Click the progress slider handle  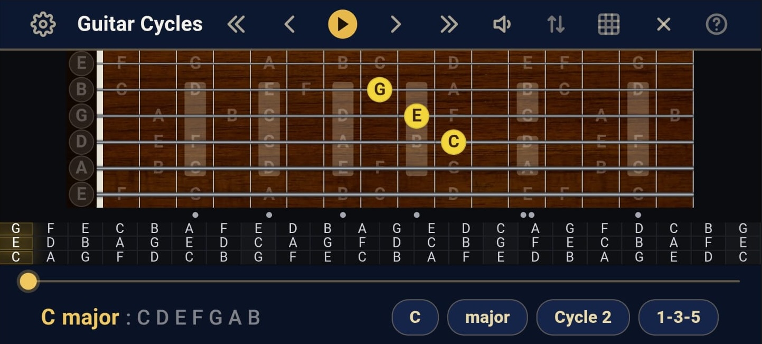click(x=28, y=281)
